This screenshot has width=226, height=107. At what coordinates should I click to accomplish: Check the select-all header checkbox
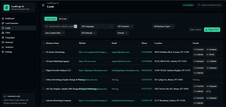(43, 43)
